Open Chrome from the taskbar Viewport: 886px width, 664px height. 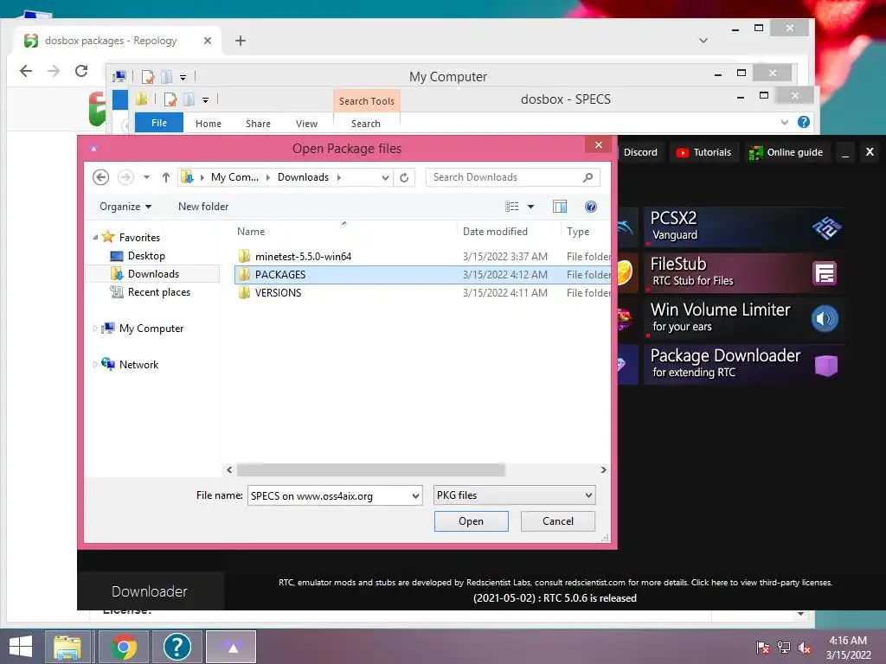pos(124,647)
